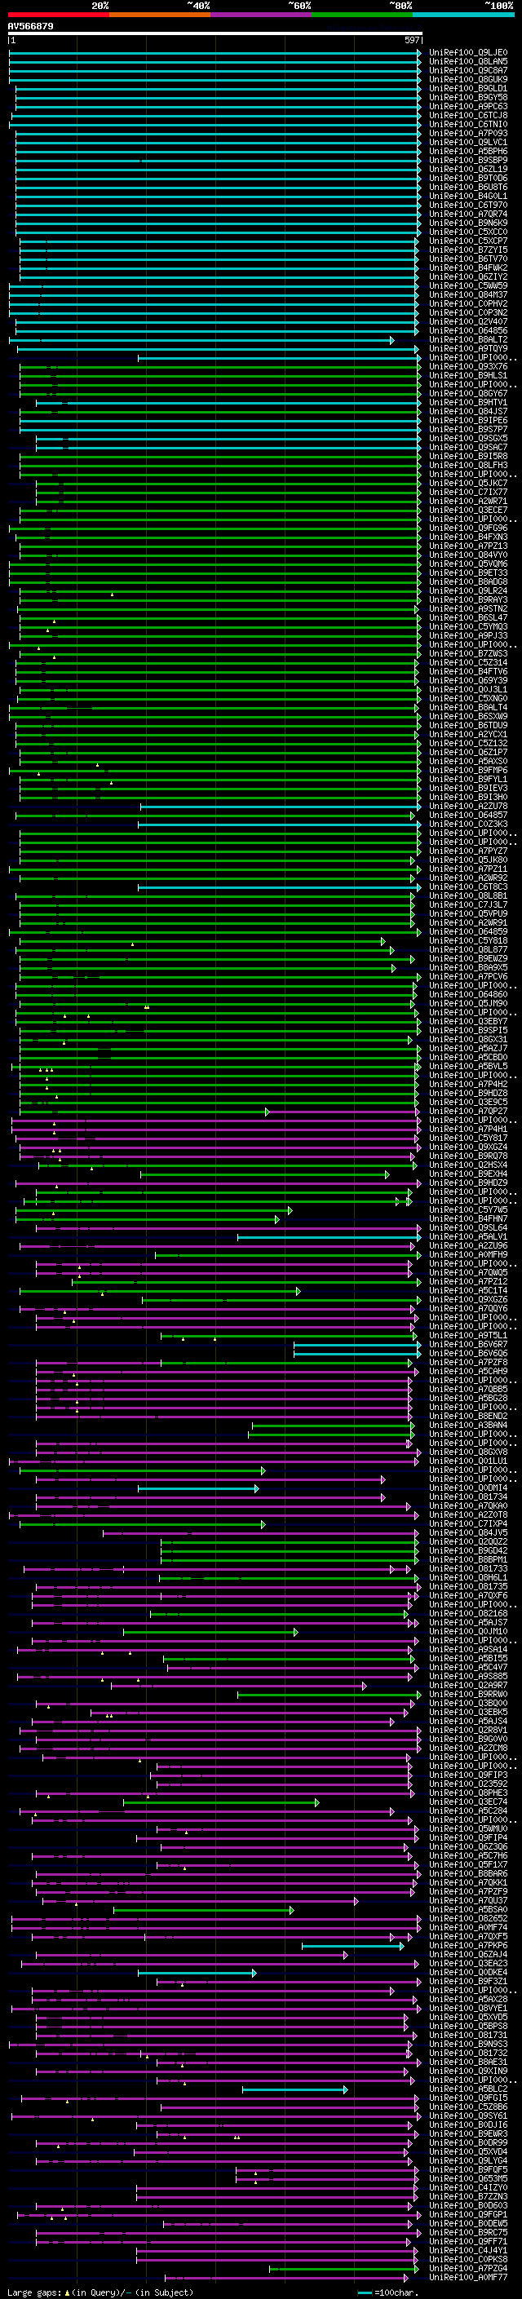Open hit UniRef100_Q9C8A7

point(468,70)
